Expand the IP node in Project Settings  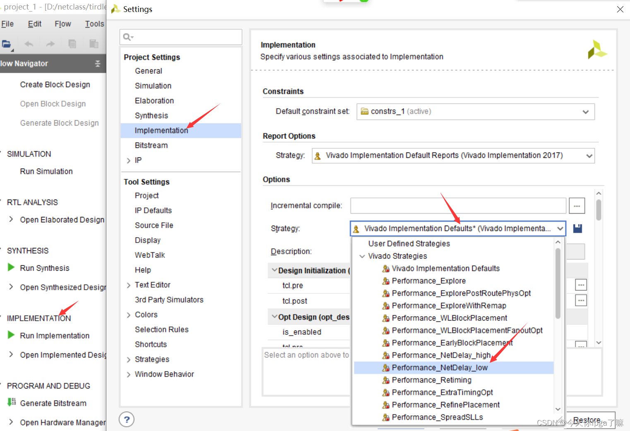click(x=129, y=161)
